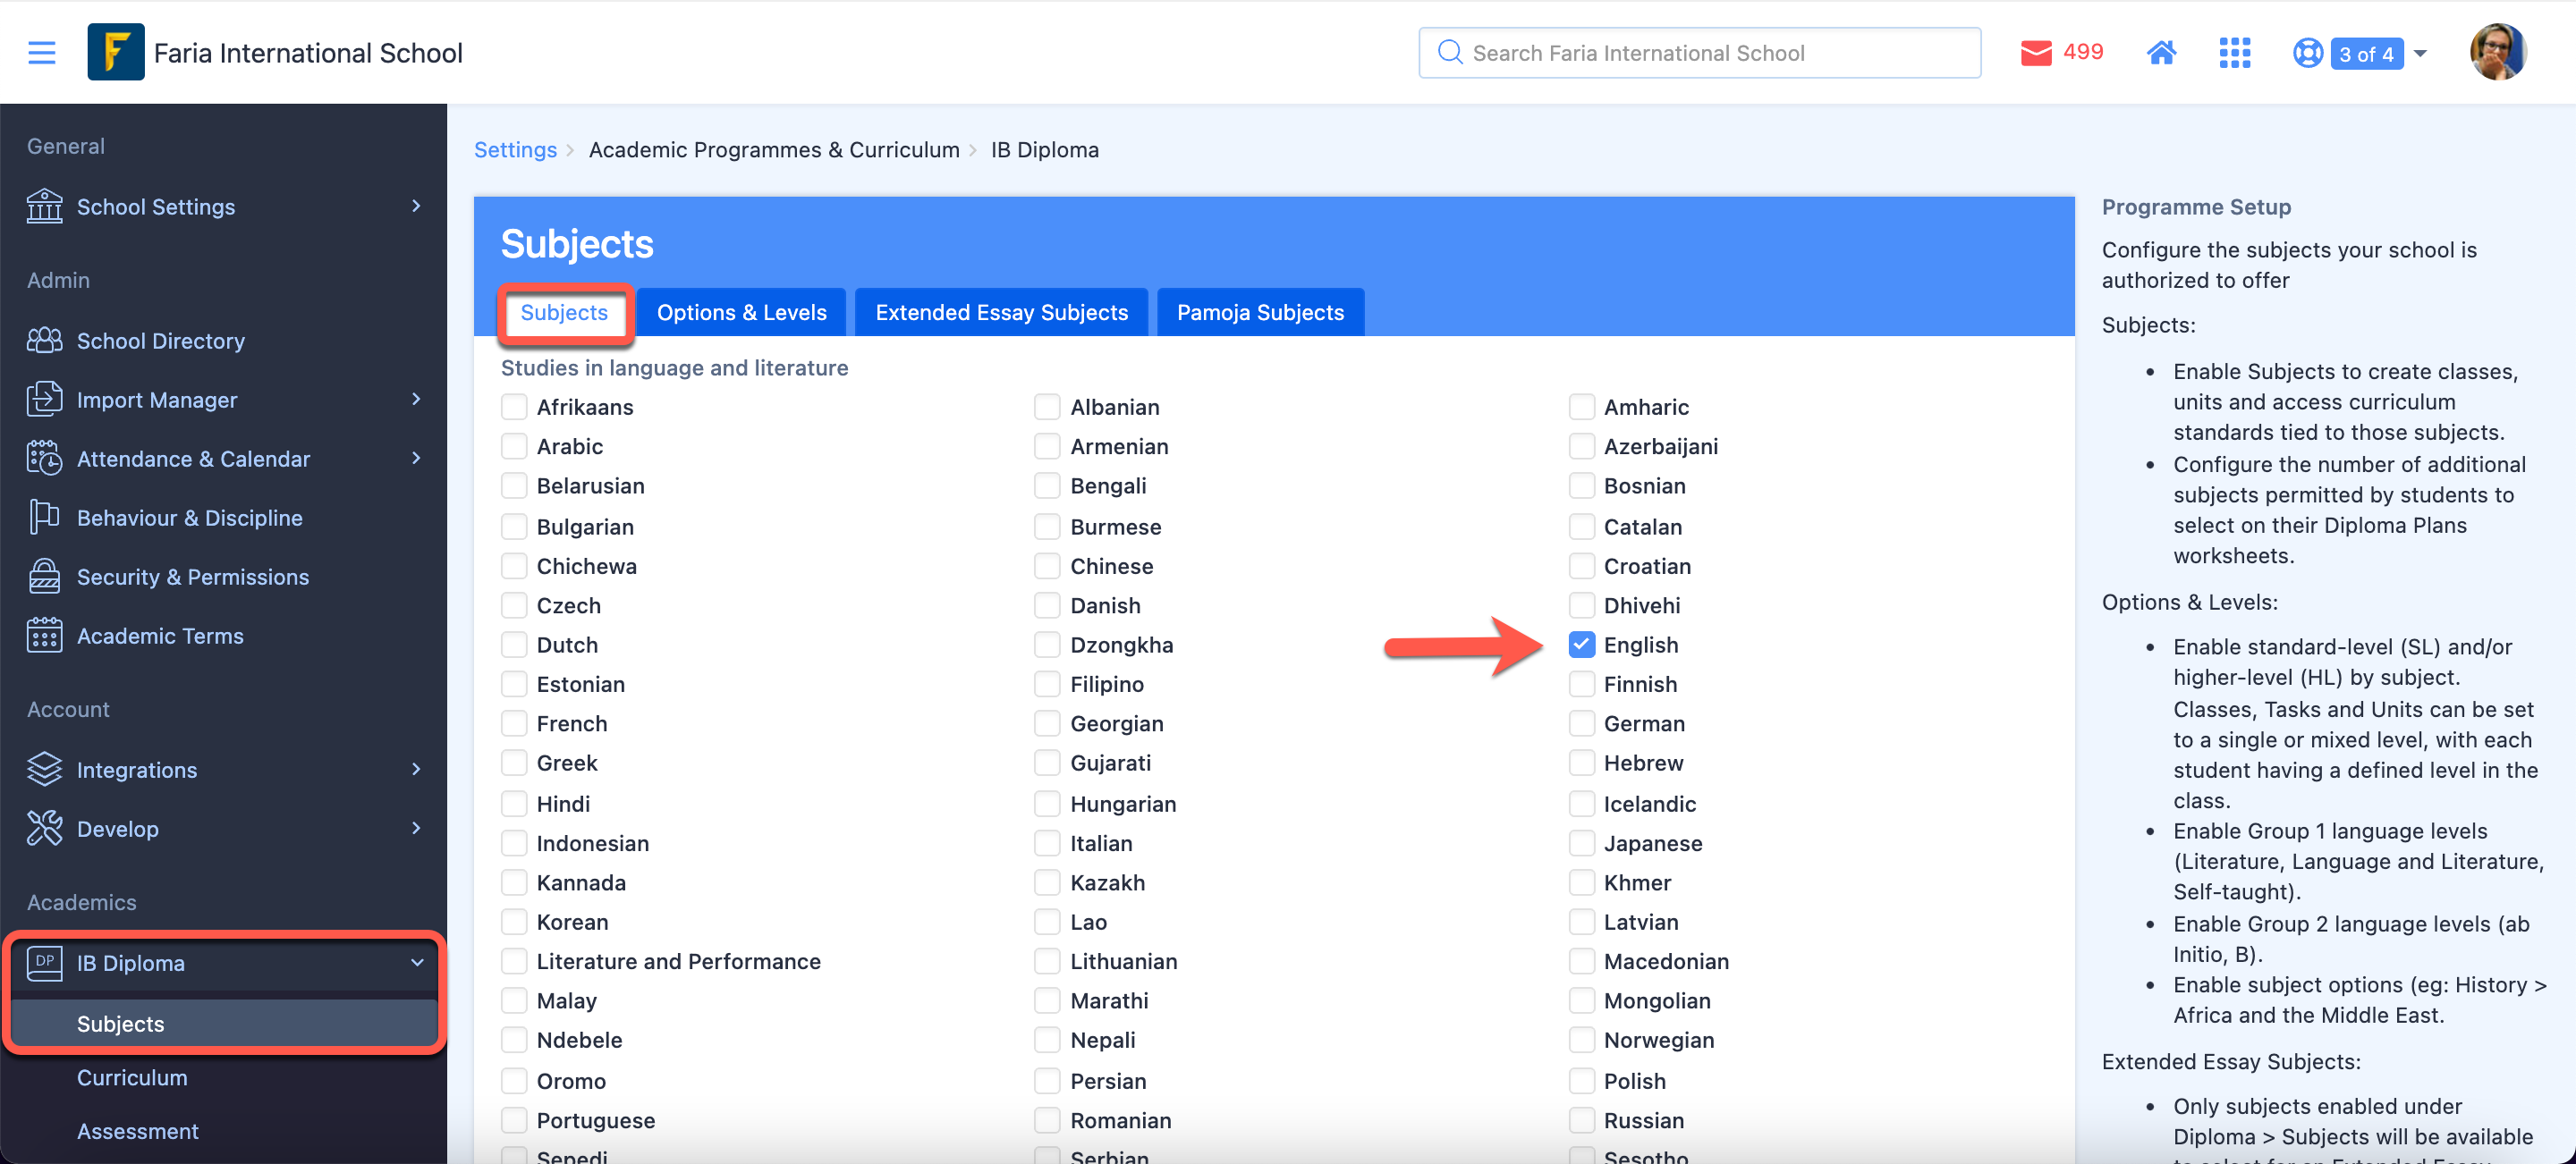Check the Japanese subject checkbox
The height and width of the screenshot is (1164, 2576).
[1581, 843]
